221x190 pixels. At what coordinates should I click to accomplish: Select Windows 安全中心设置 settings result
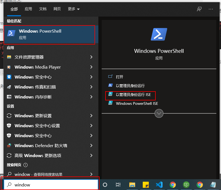51,126
